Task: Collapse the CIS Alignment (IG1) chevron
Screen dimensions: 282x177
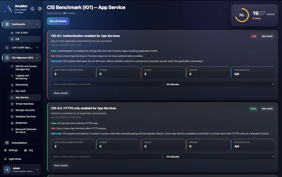Action: [x=37, y=58]
